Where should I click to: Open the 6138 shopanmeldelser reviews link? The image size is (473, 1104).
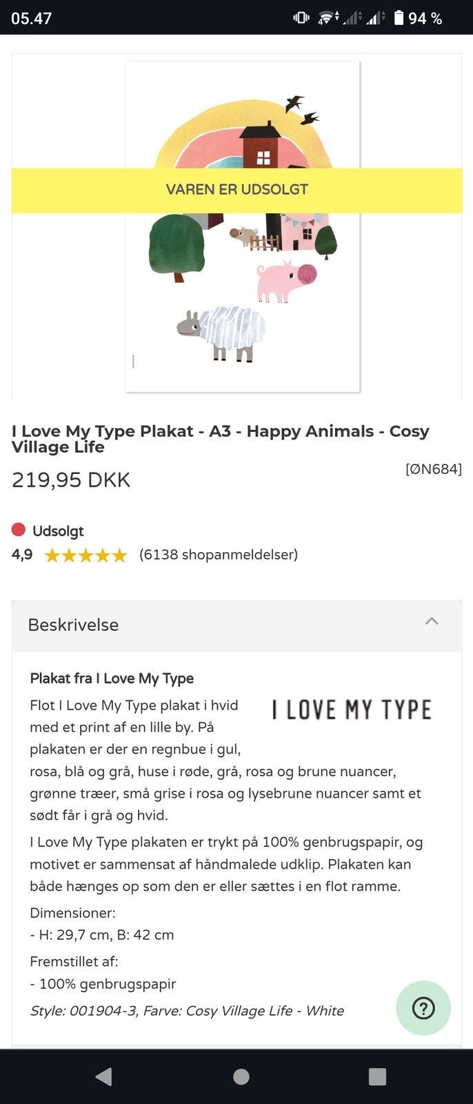[x=219, y=555]
